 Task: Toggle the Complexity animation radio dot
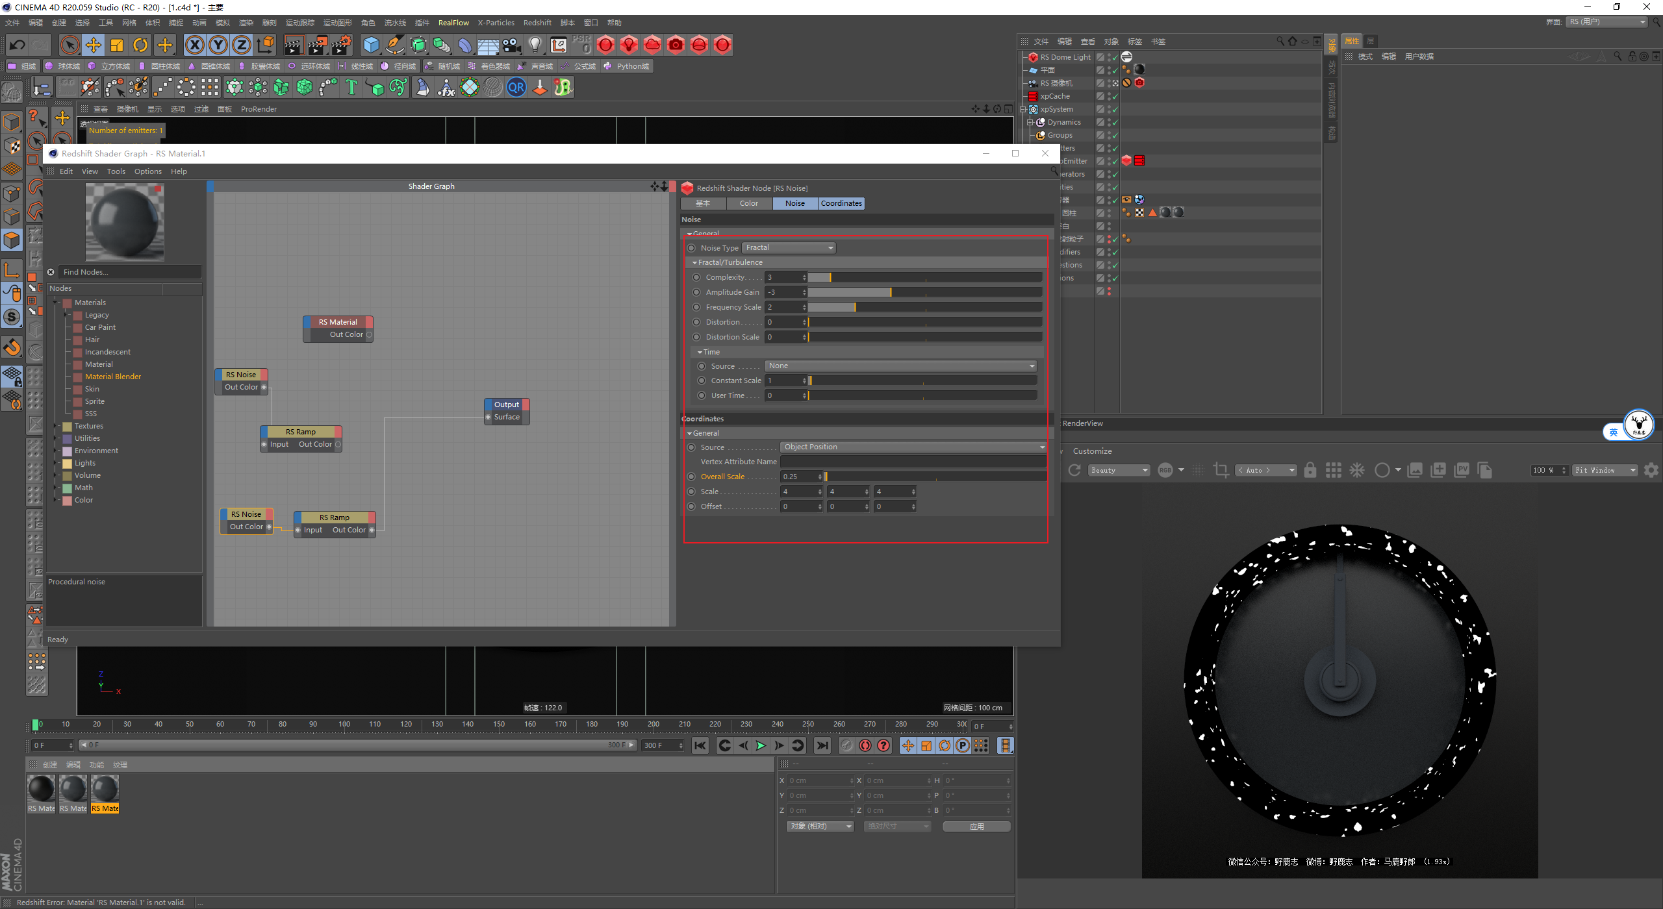pyautogui.click(x=696, y=278)
